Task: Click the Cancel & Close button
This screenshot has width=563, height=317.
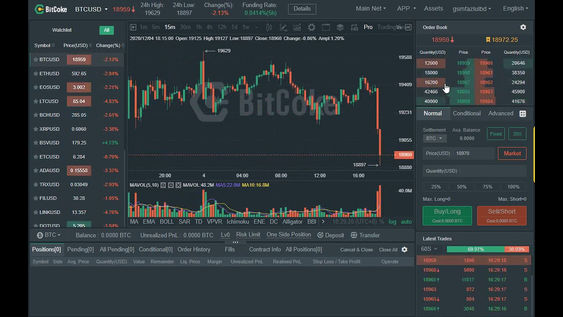Action: tap(356, 250)
